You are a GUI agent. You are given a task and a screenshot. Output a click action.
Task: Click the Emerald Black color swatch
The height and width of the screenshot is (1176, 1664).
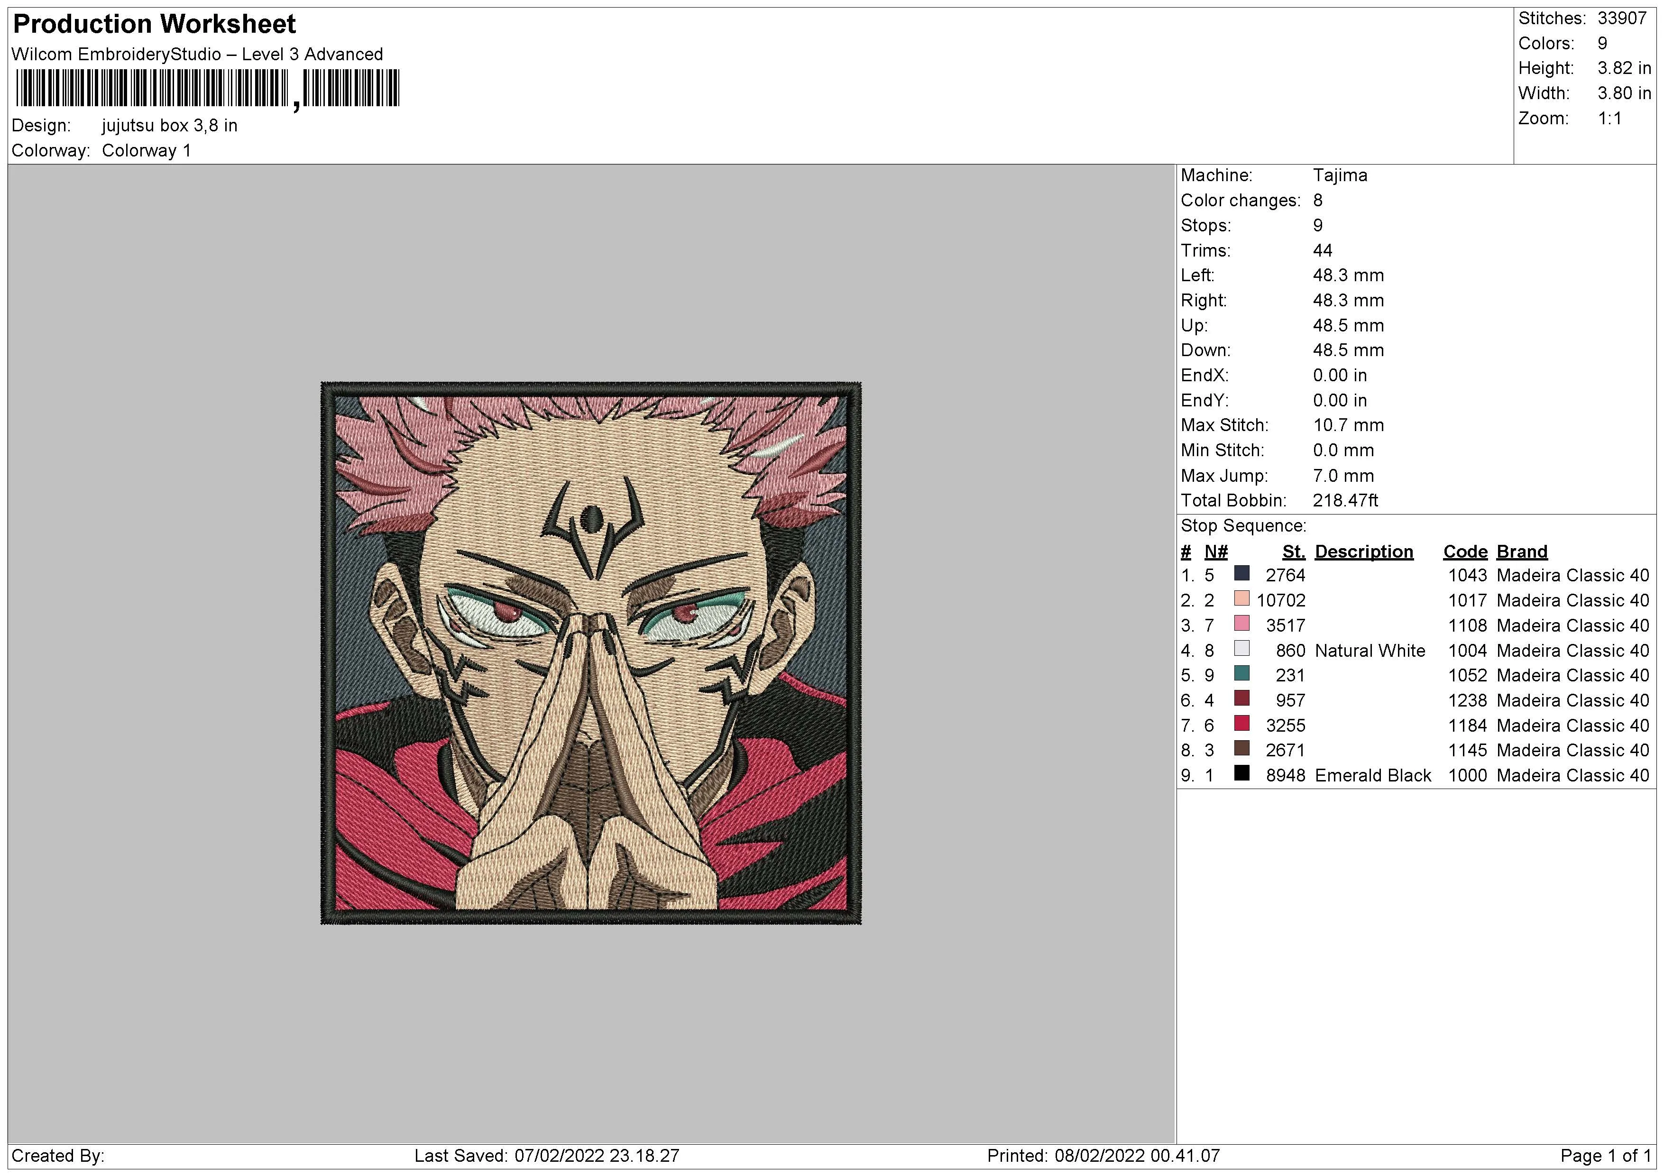(1241, 774)
